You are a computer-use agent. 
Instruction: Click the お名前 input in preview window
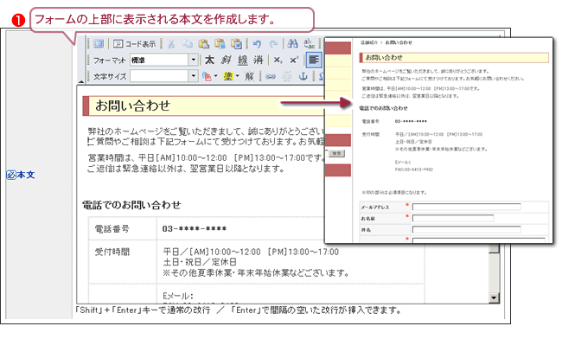click(453, 218)
